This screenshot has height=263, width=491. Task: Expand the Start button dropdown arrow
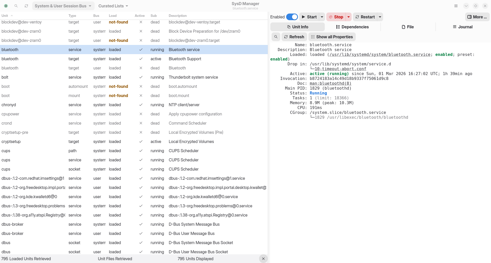coord(322,17)
